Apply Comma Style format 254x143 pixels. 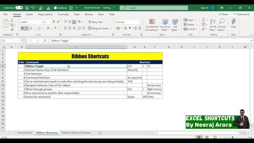[x=130, y=28]
